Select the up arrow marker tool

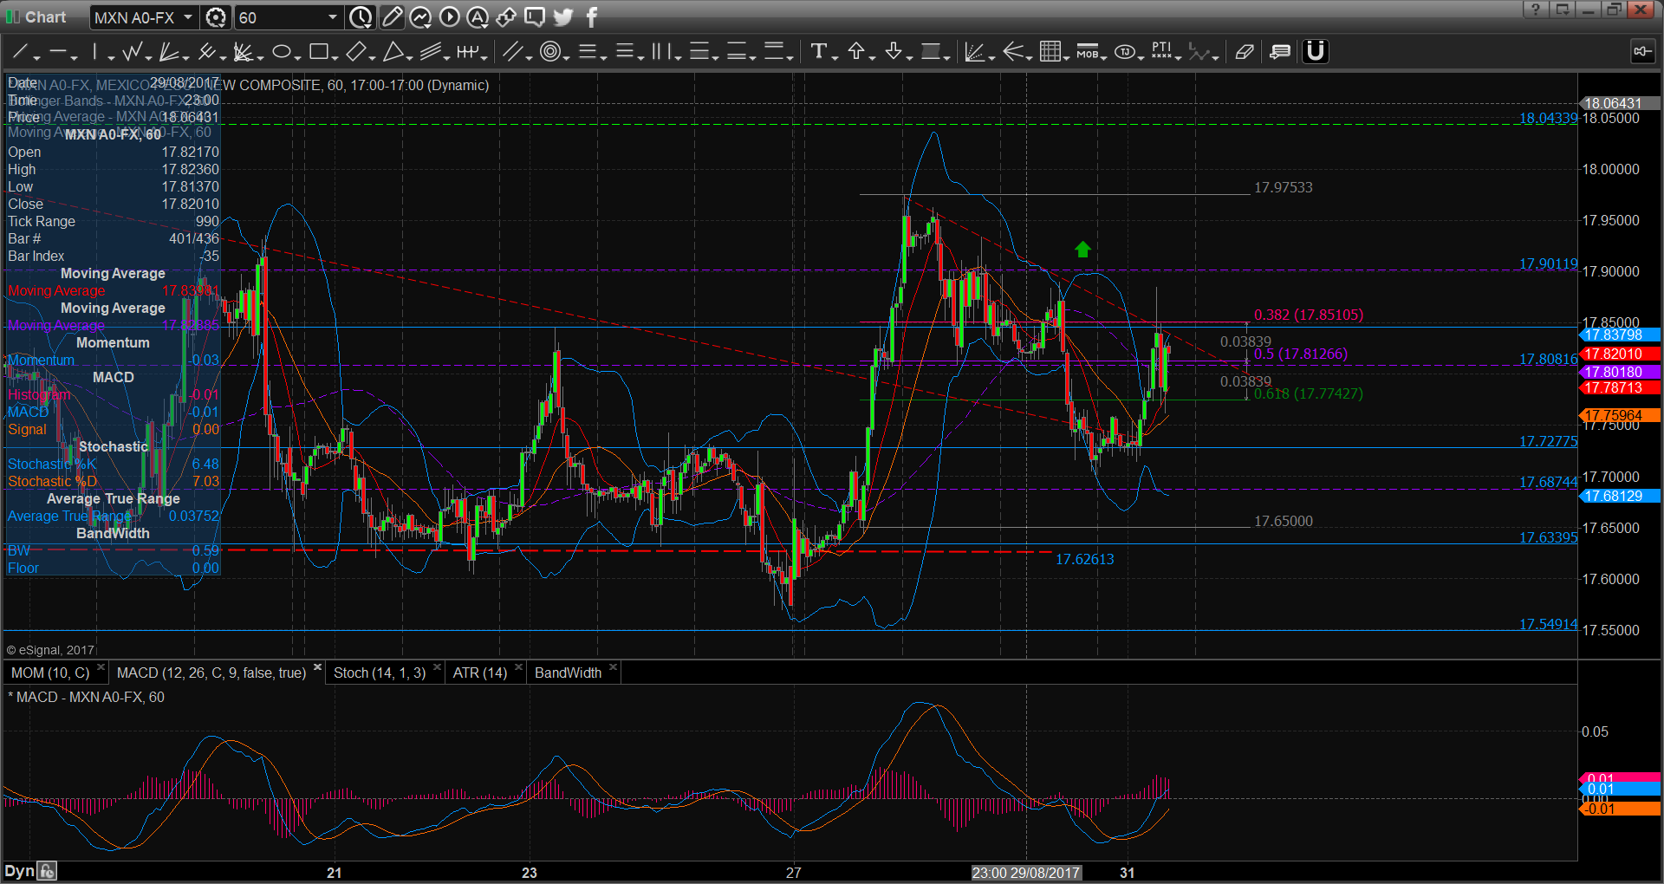[x=856, y=52]
